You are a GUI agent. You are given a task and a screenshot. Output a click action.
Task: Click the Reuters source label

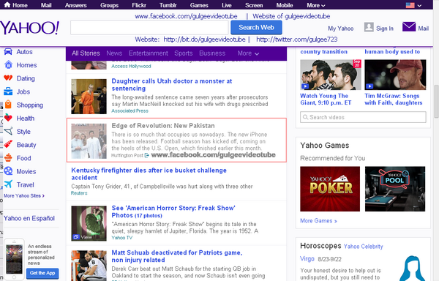click(79, 193)
